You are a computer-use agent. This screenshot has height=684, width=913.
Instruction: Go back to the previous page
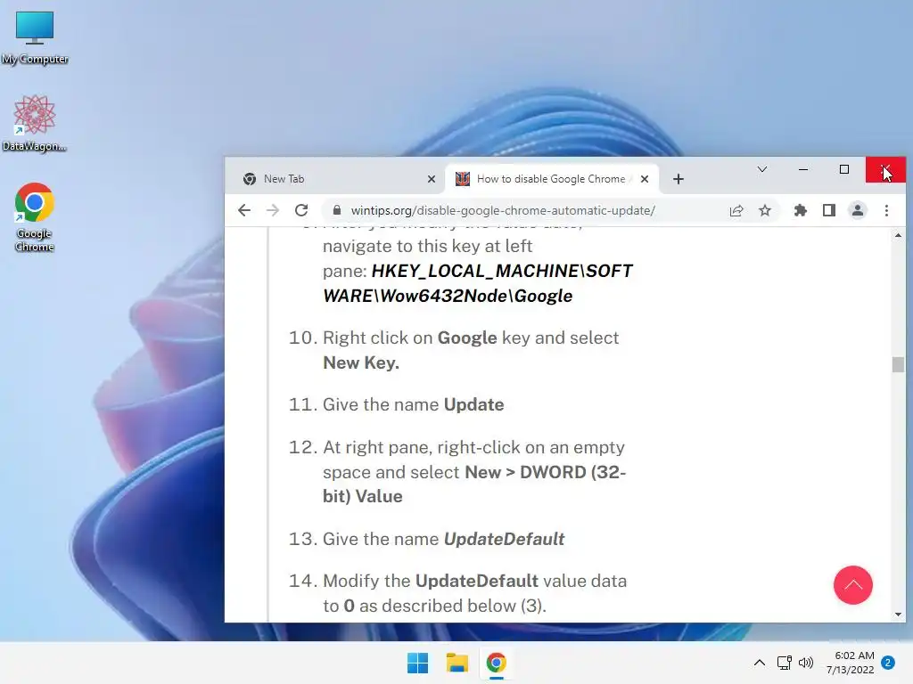coord(244,210)
